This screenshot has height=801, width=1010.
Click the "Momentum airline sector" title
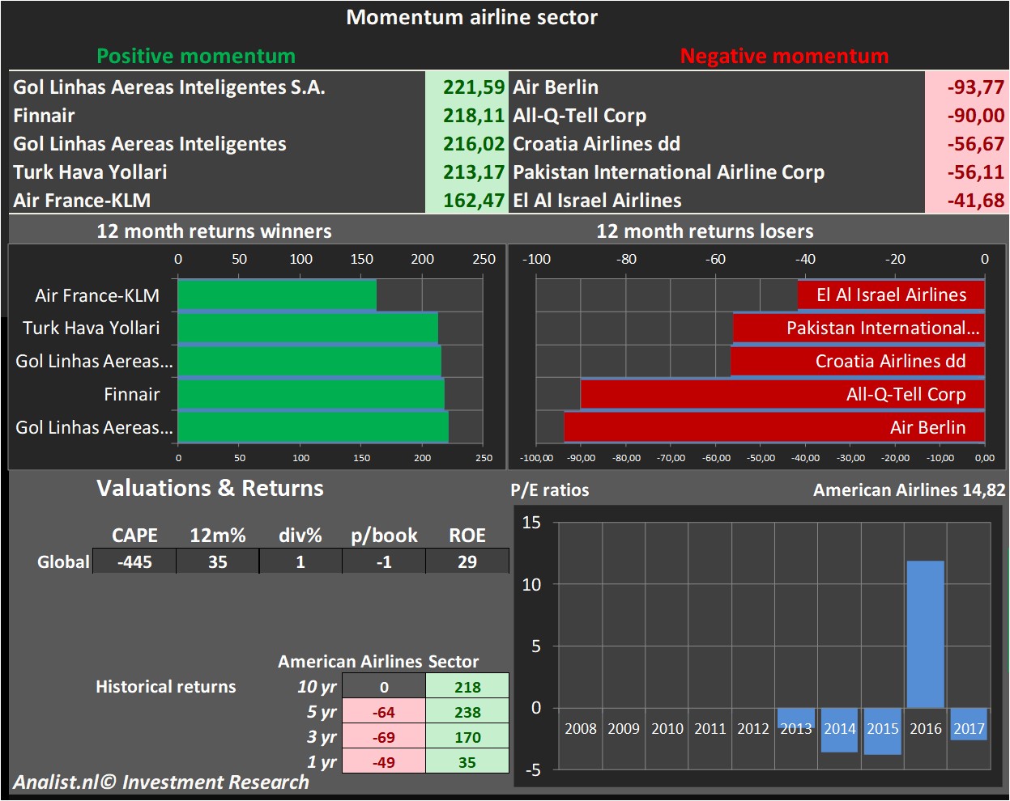[x=472, y=18]
